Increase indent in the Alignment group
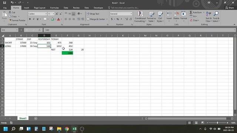Image resolution: width=237 pixels, height=133 pixels. (83, 19)
